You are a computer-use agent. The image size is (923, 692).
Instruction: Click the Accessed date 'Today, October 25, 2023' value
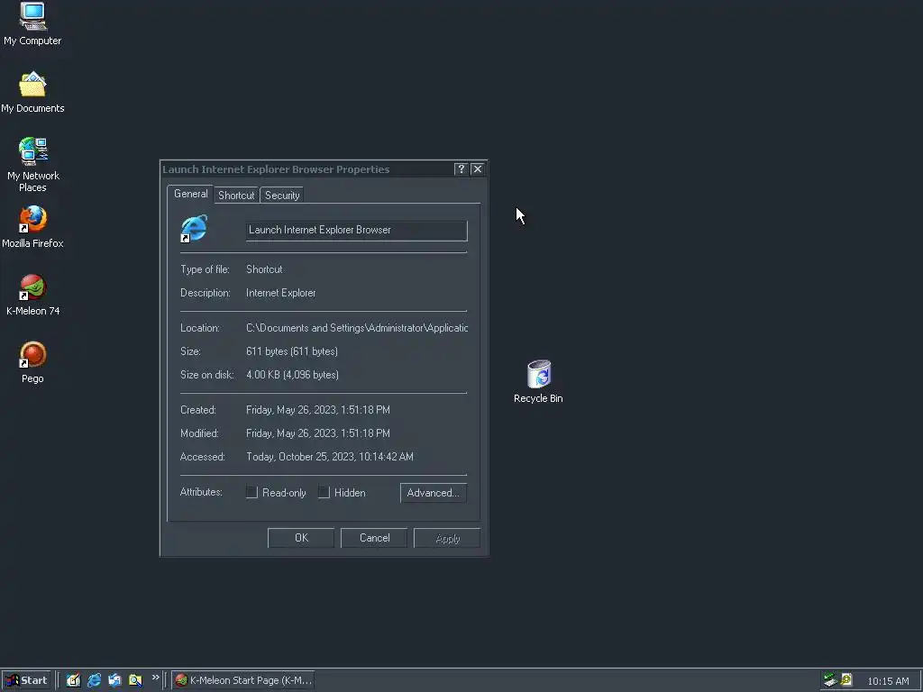(x=330, y=457)
